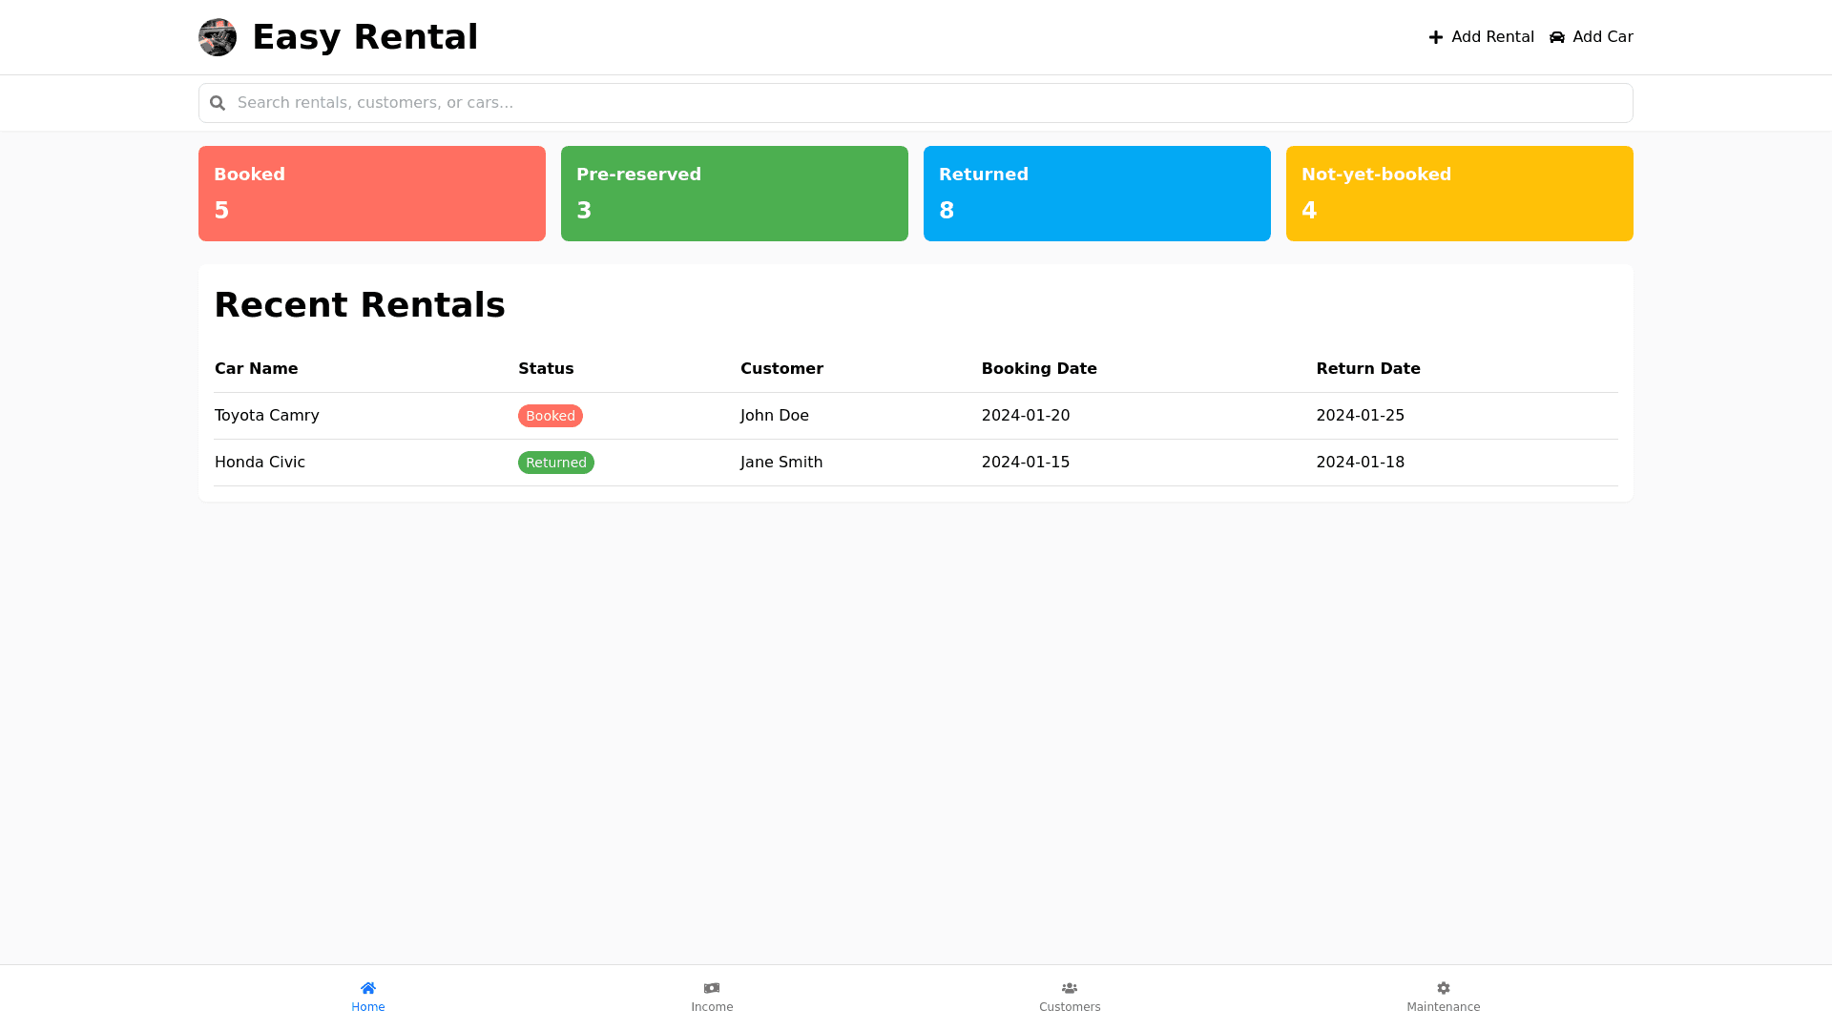Click the Home house icon
This screenshot has width=1832, height=1030.
[368, 988]
